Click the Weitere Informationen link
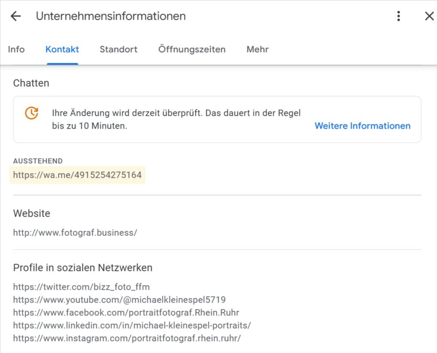 362,126
